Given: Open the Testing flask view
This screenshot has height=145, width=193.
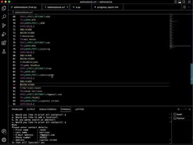Looking at the screenshot, I should (4, 52).
